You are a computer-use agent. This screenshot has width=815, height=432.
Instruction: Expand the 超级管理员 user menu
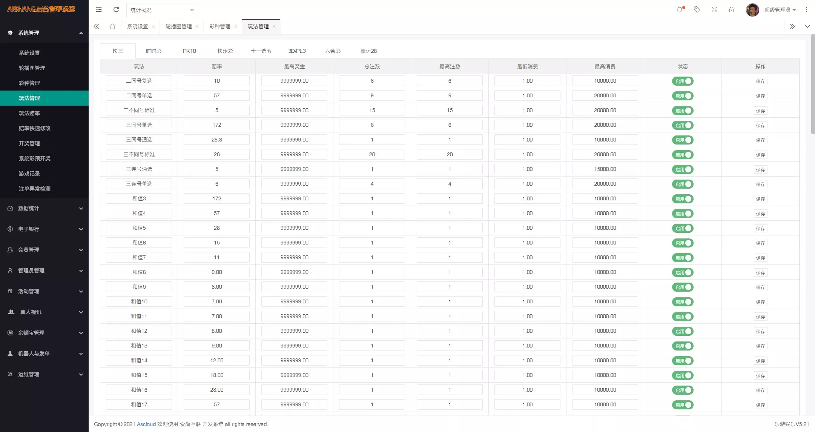pos(781,9)
